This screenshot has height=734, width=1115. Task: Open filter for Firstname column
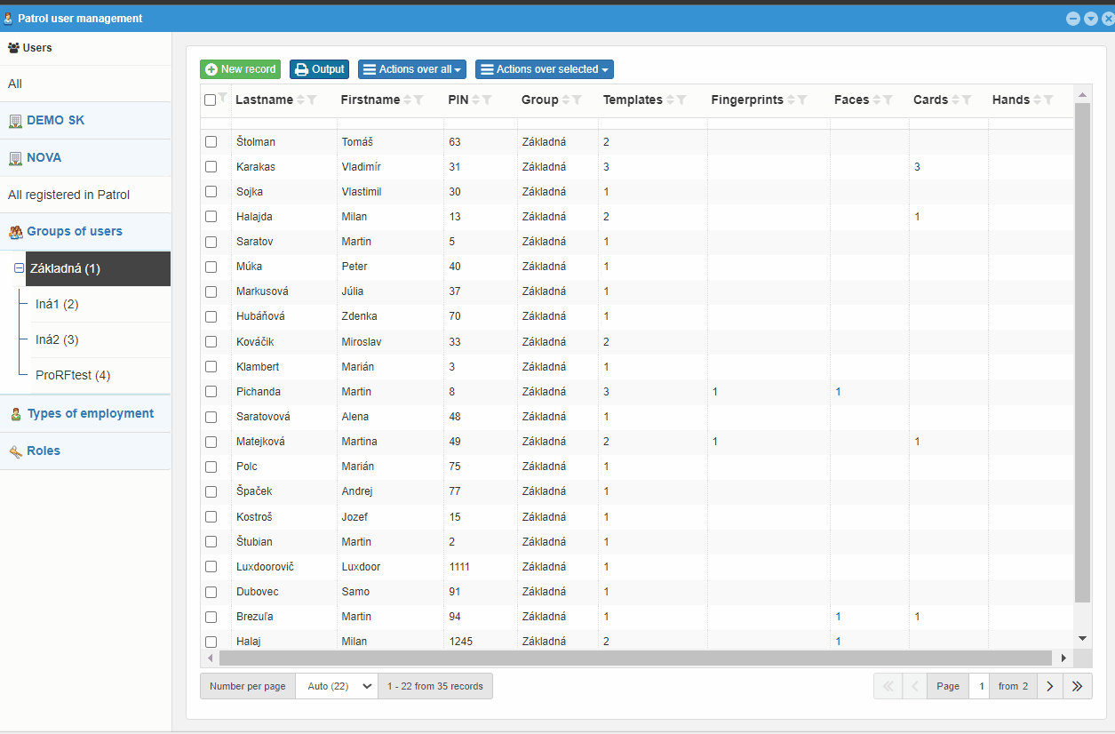[x=418, y=100]
